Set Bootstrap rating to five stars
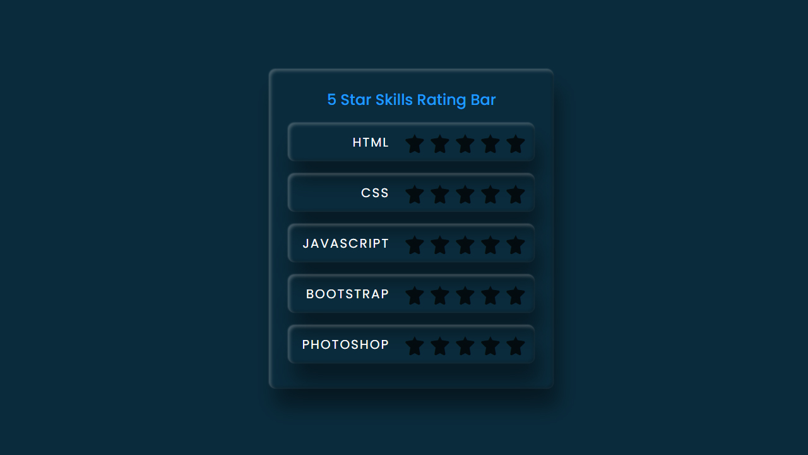This screenshot has height=455, width=808. 516,295
